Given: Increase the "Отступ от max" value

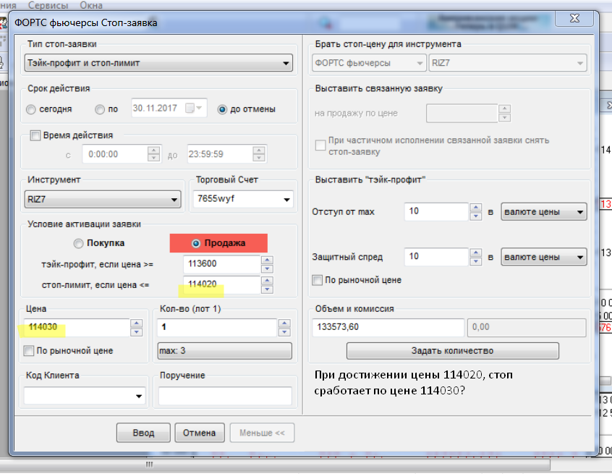Looking at the screenshot, I should 475,208.
